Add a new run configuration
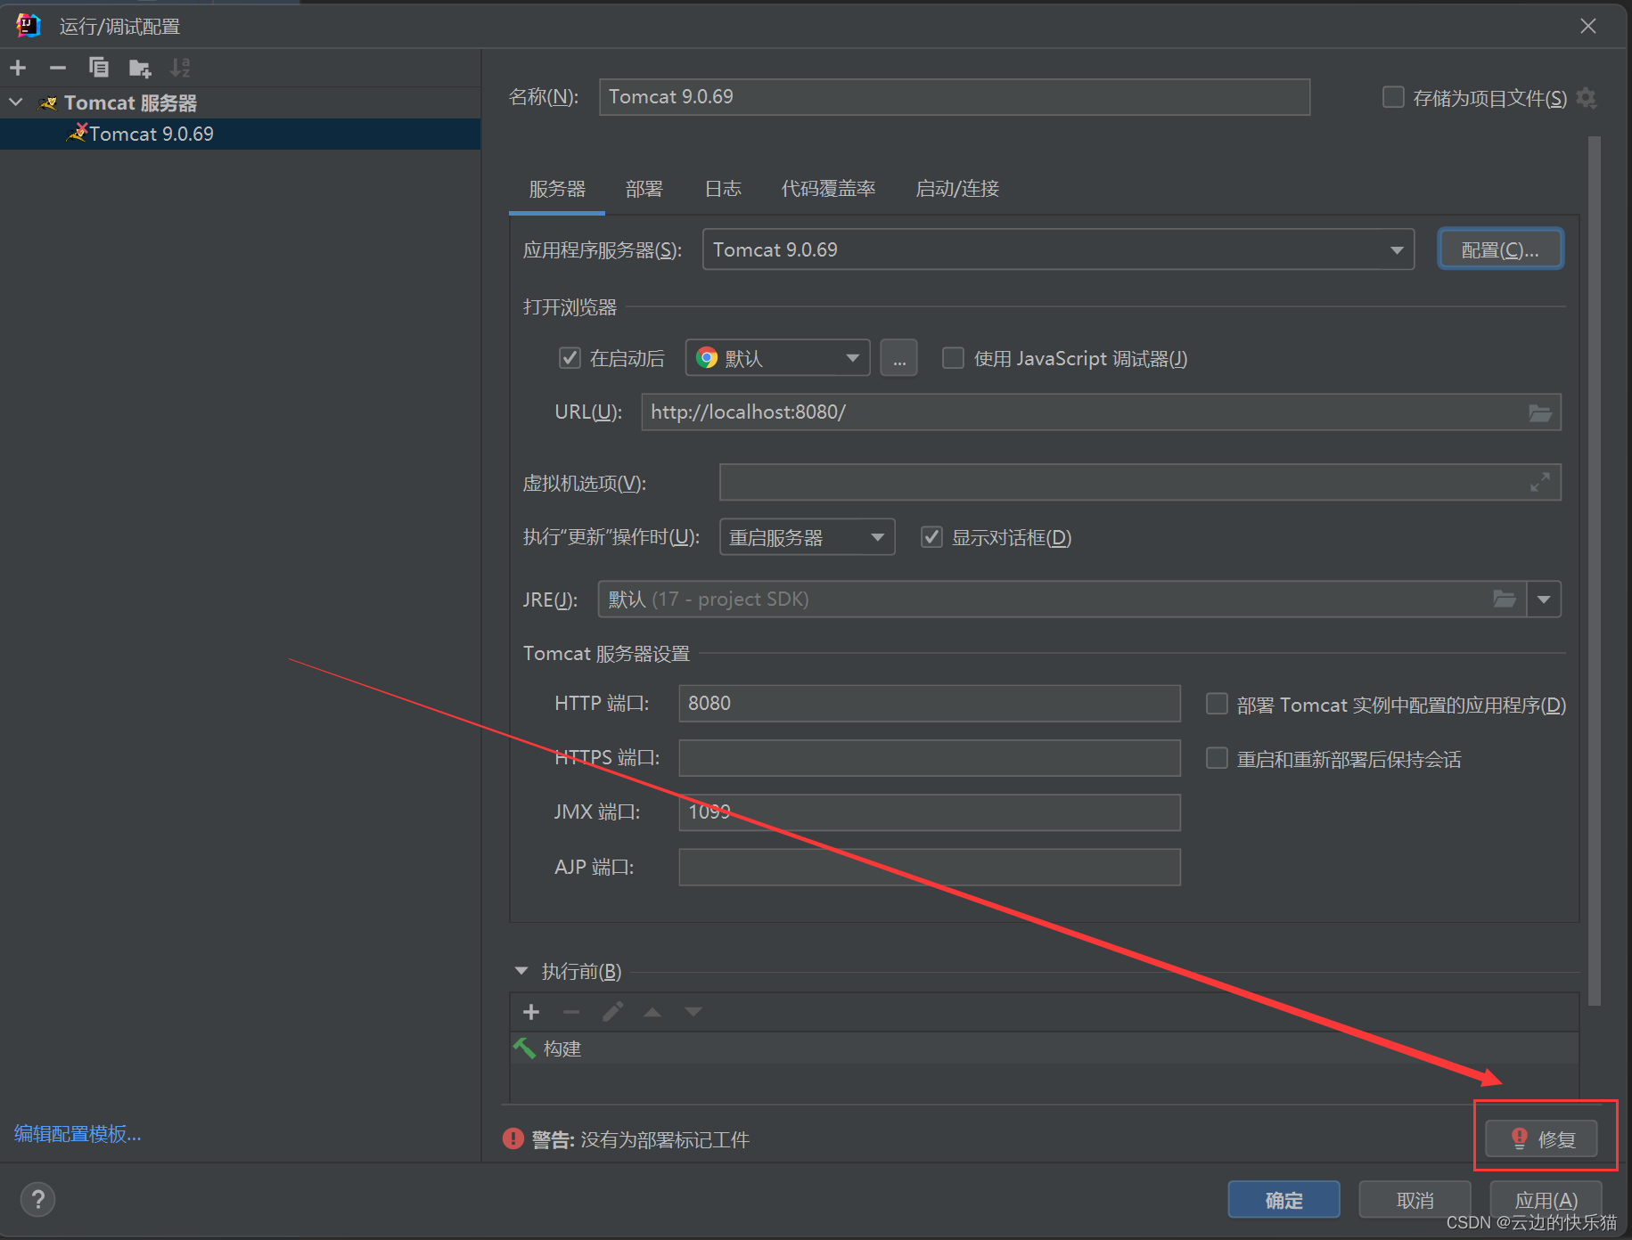Screen dimensions: 1632x1240 point(18,68)
